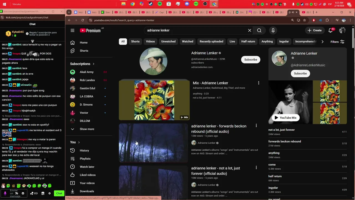Select the All filter chip
The image size is (355, 200).
tap(123, 41)
